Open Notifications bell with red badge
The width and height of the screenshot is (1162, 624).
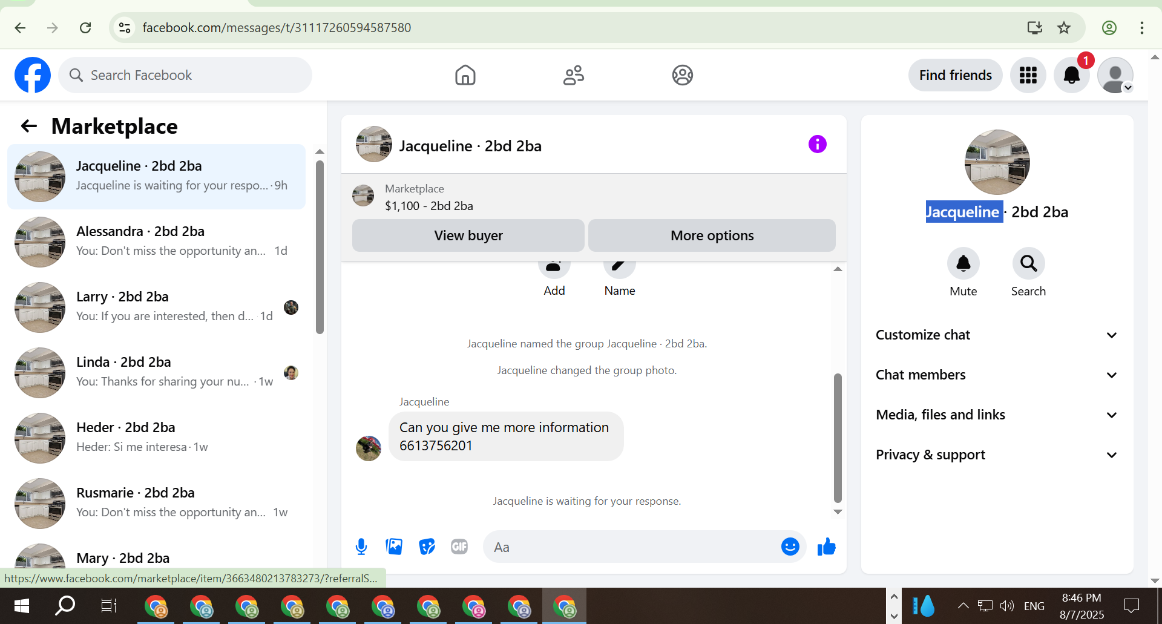[x=1072, y=75]
